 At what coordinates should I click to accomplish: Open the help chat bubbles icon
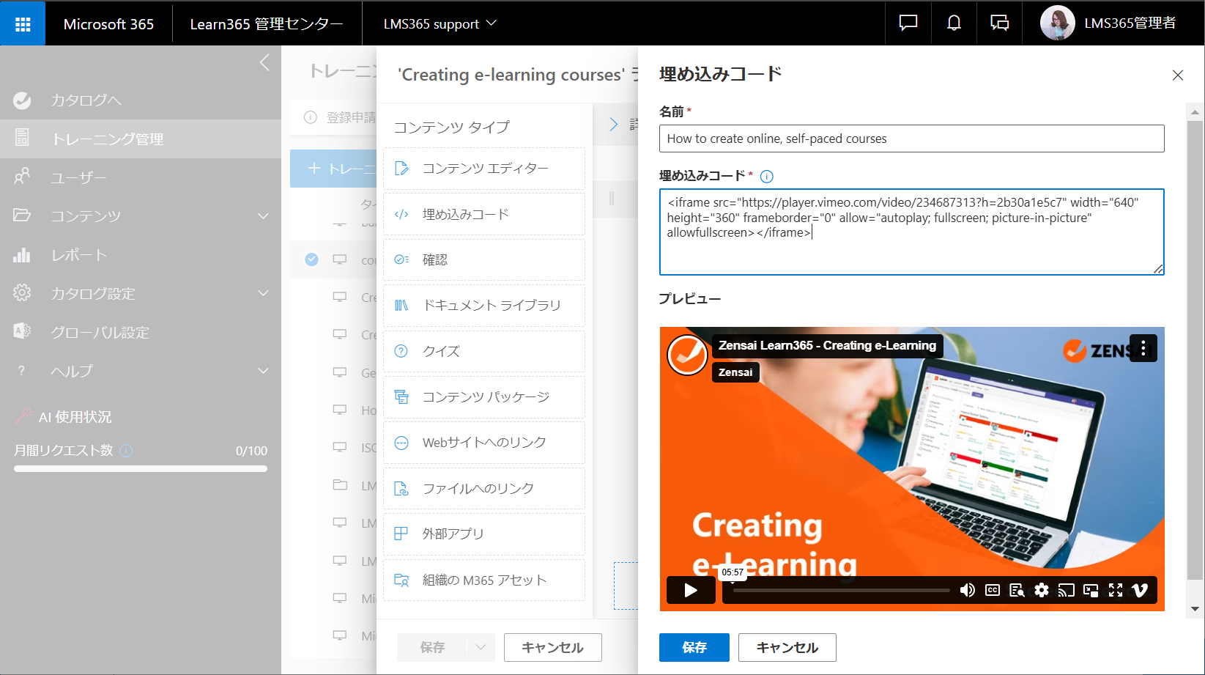[x=999, y=23]
